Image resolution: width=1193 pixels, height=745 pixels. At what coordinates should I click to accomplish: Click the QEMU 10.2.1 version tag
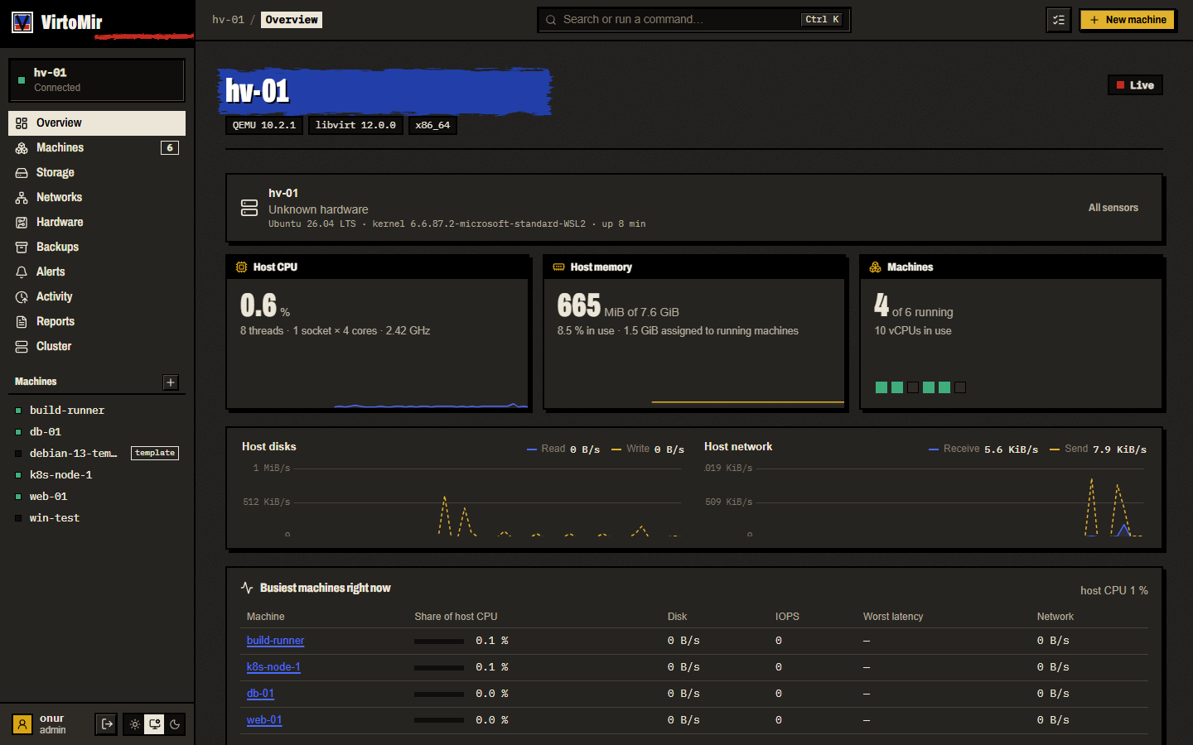264,125
